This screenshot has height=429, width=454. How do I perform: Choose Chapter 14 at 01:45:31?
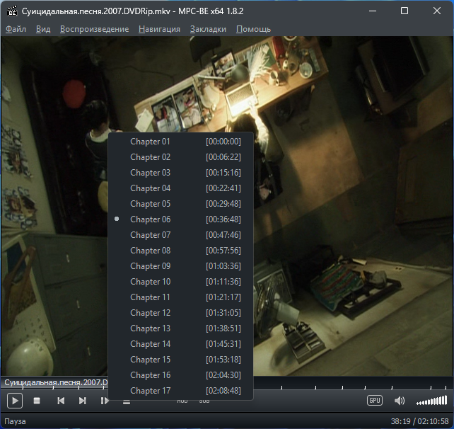coord(180,344)
